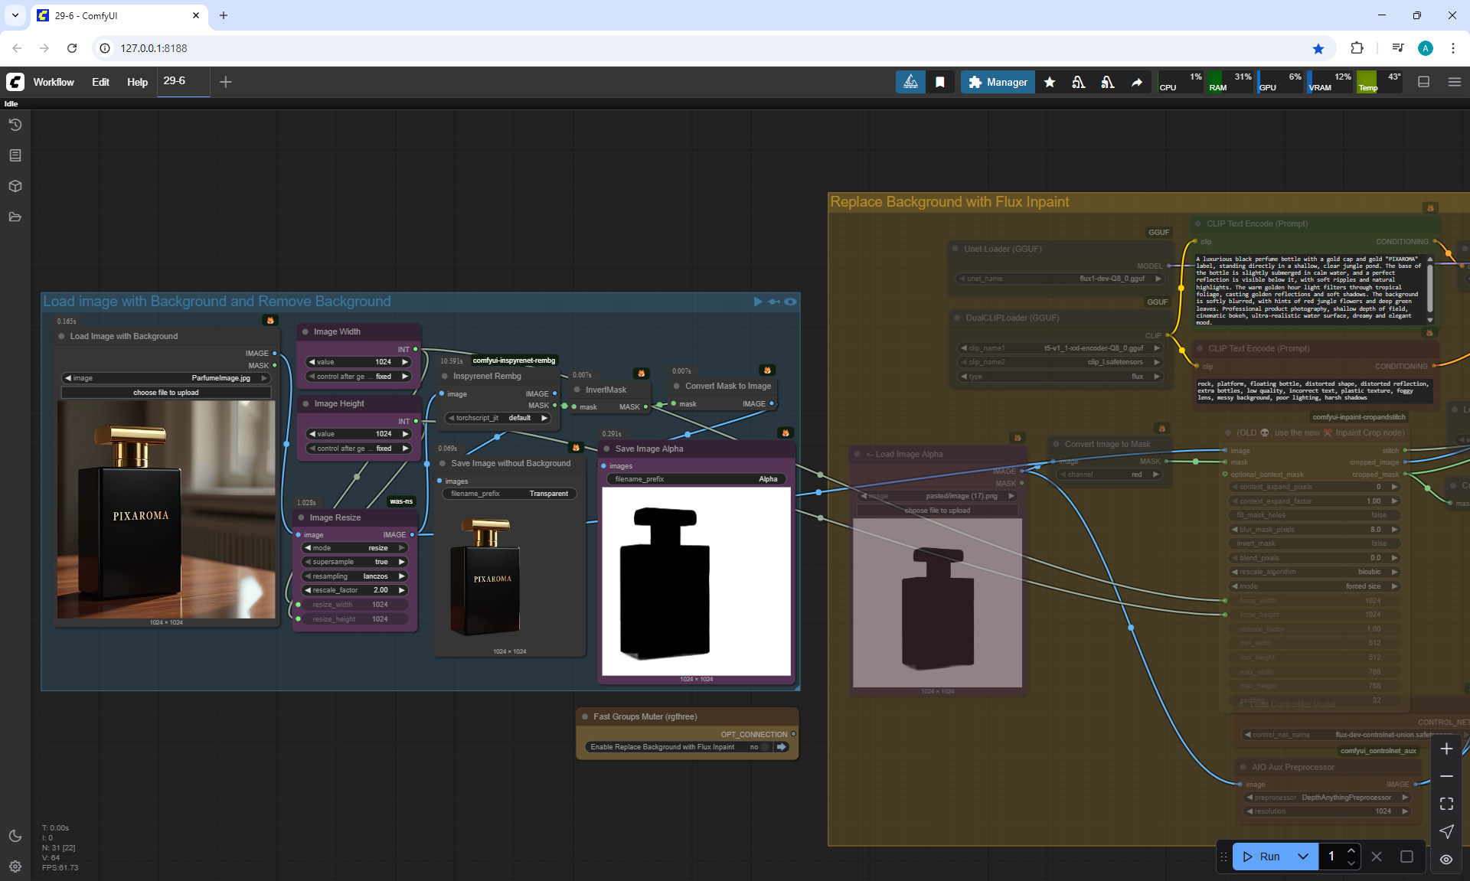Click the Manager star favorites icon

click(1050, 82)
